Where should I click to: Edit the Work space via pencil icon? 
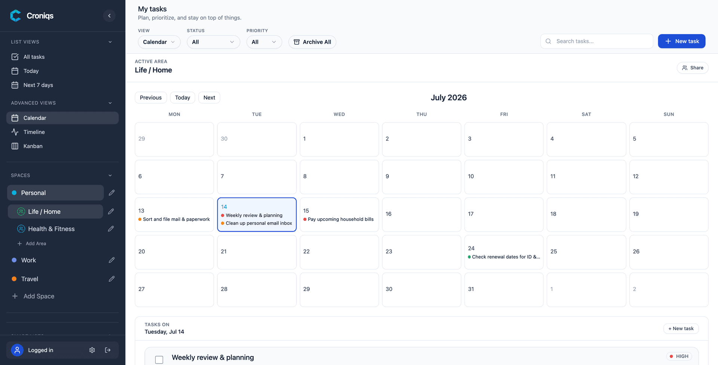pos(111,260)
